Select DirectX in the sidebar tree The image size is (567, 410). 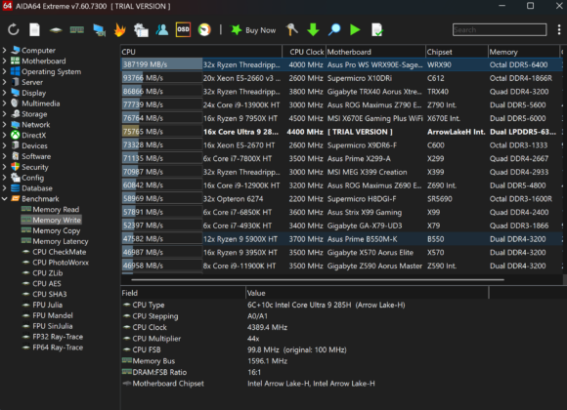point(33,135)
